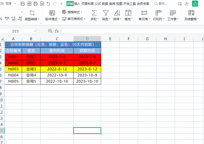Image resolution: width=204 pixels, height=144 pixels.
Task: Expand the Name Box dropdown arrow
Action: (x=35, y=31)
